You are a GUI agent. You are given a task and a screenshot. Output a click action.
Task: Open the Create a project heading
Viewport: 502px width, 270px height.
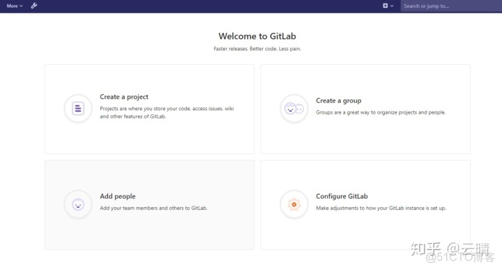pos(124,97)
